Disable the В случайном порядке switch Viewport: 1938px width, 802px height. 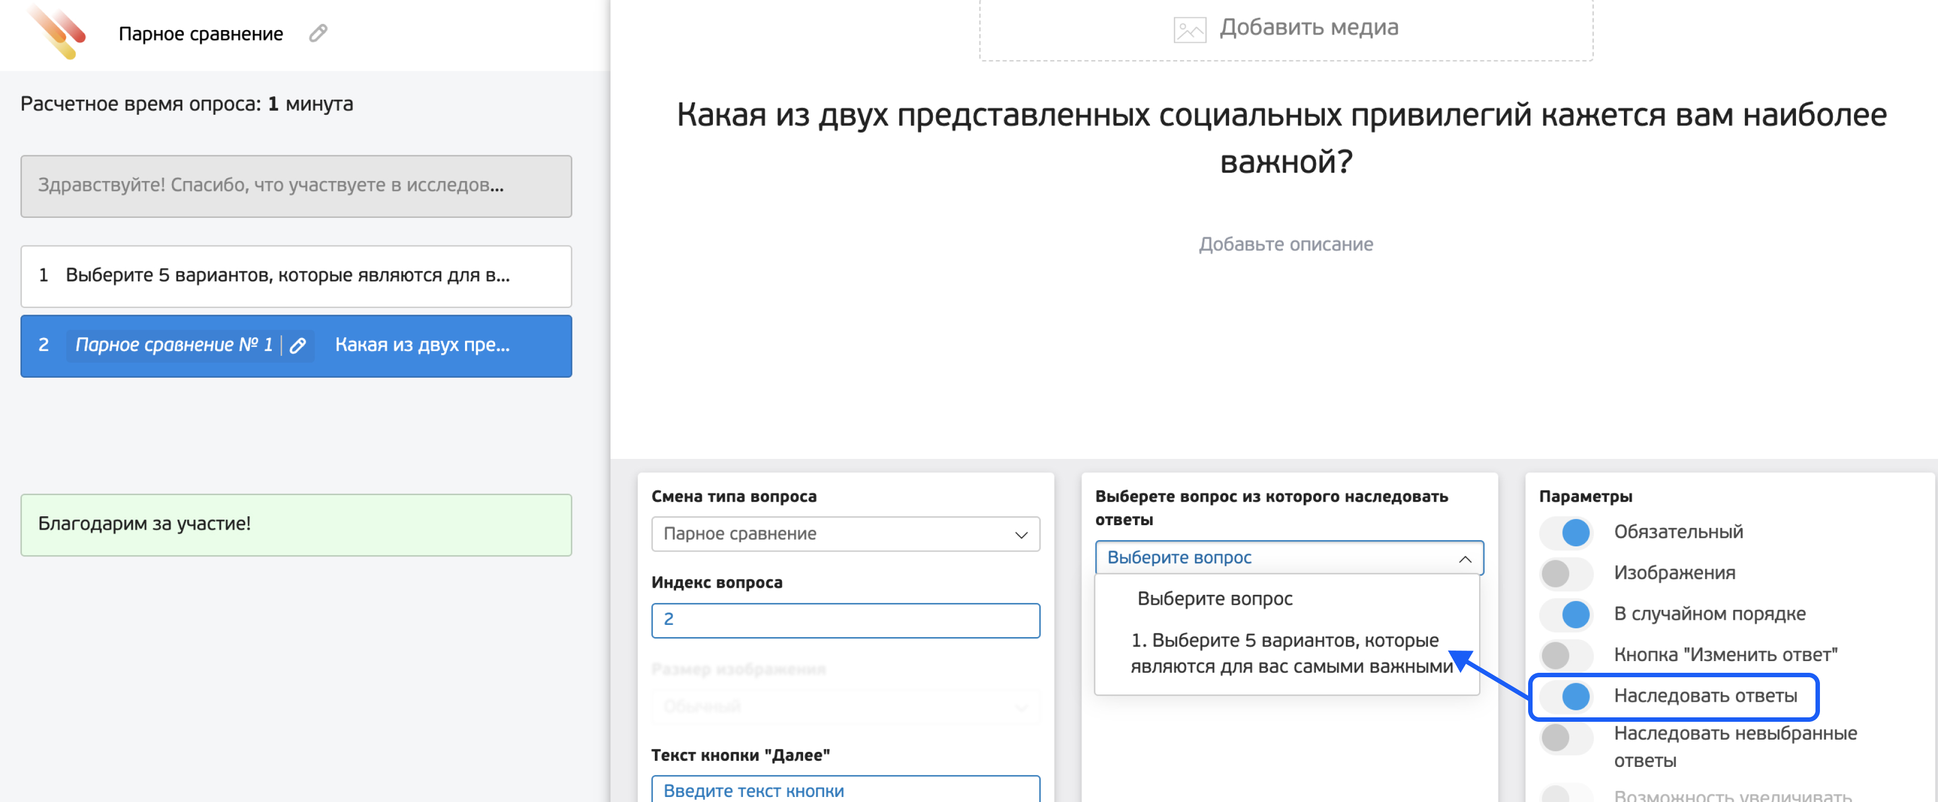coord(1567,614)
